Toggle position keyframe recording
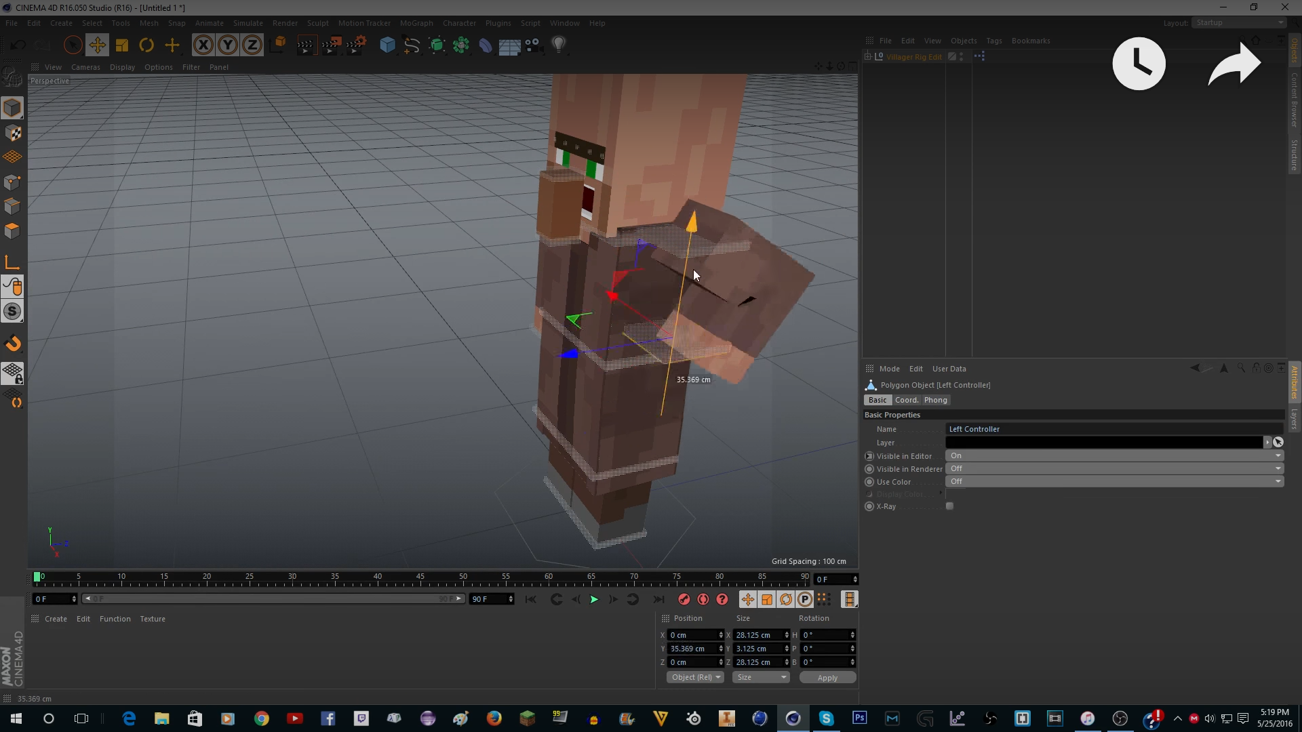Screen dimensions: 1302x732 click(x=747, y=599)
